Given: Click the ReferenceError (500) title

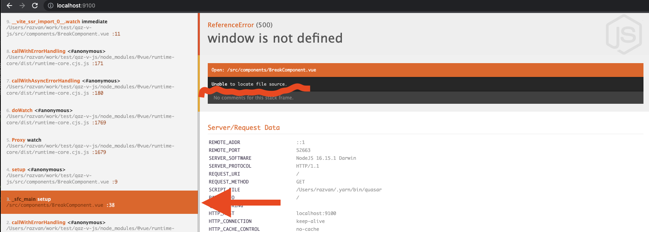Looking at the screenshot, I should coord(240,25).
